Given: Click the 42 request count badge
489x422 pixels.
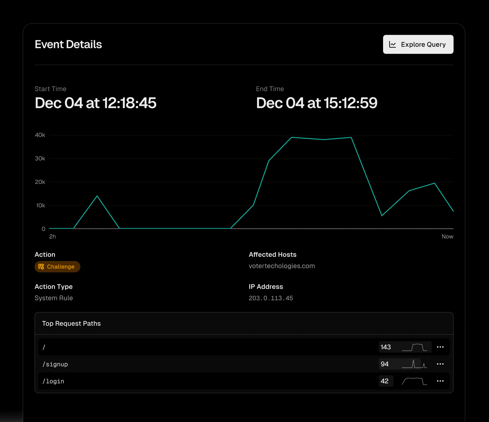Looking at the screenshot, I should coord(385,381).
